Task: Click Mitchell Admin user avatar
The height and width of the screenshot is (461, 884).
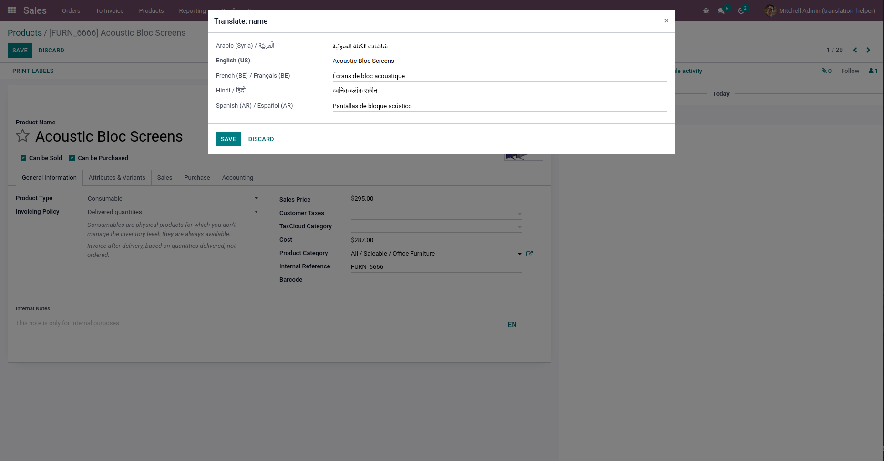Action: pos(770,10)
